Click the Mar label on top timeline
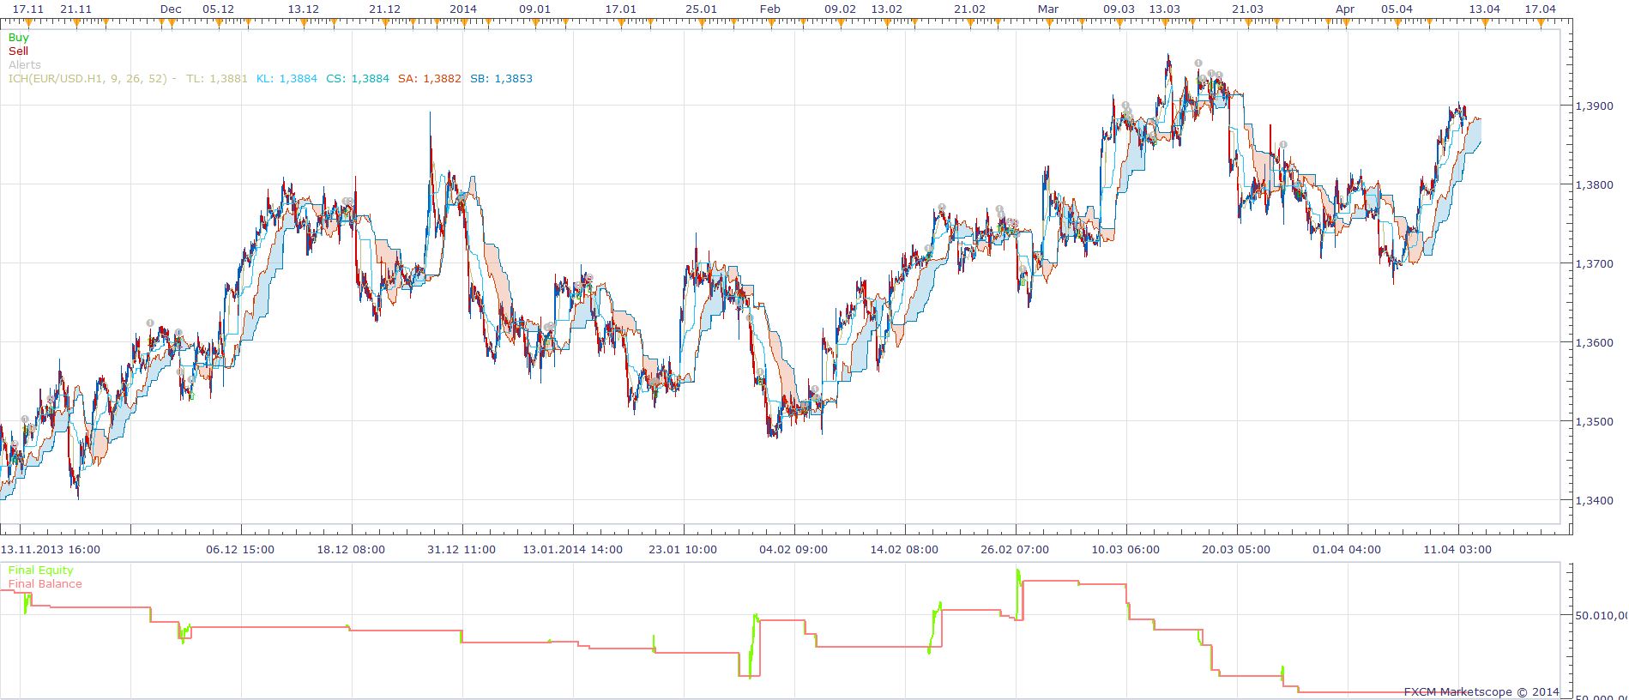Image resolution: width=1629 pixels, height=700 pixels. (1048, 9)
